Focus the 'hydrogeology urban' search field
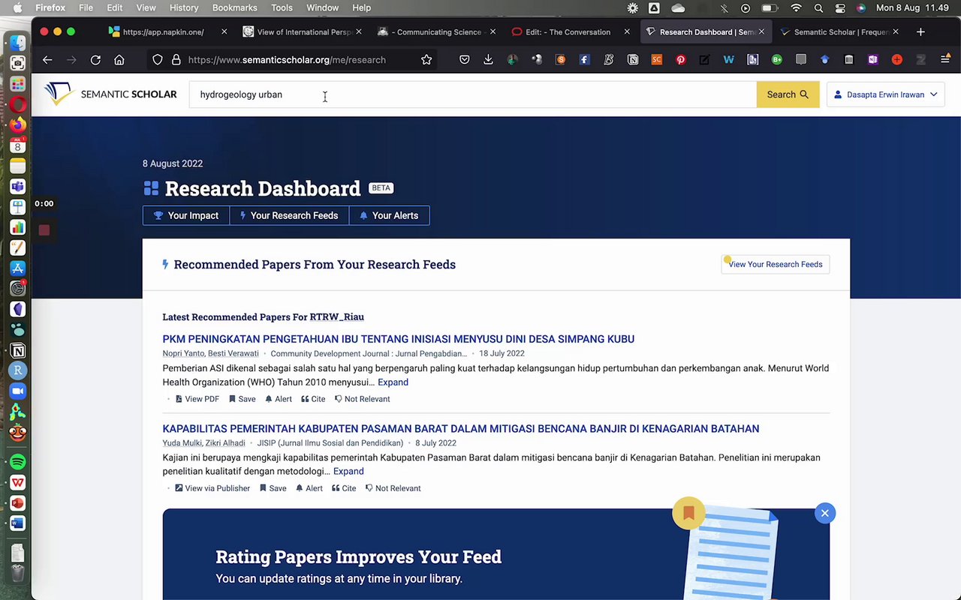The height and width of the screenshot is (600, 961). coord(473,94)
